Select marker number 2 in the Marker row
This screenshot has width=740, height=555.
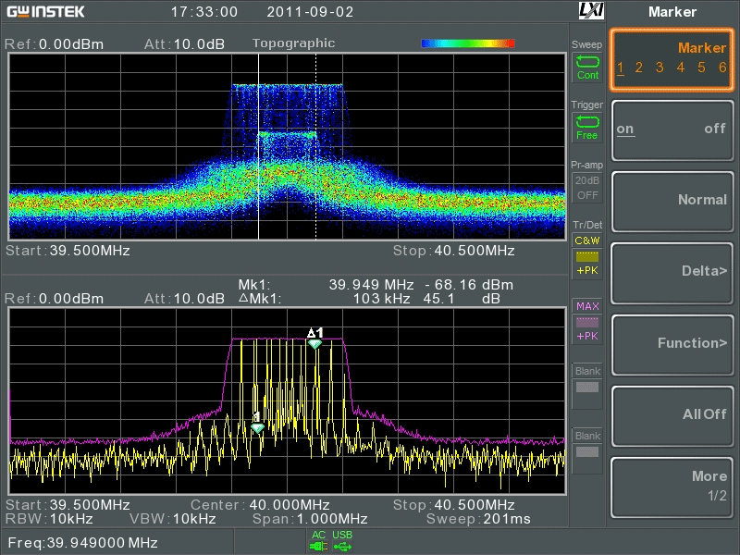[639, 68]
